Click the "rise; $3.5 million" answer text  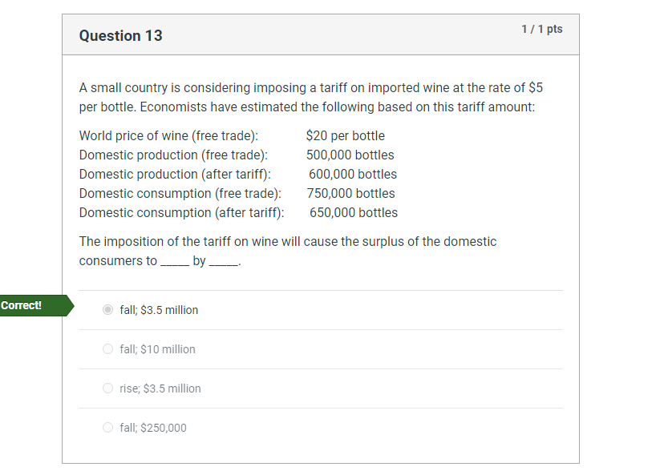160,388
